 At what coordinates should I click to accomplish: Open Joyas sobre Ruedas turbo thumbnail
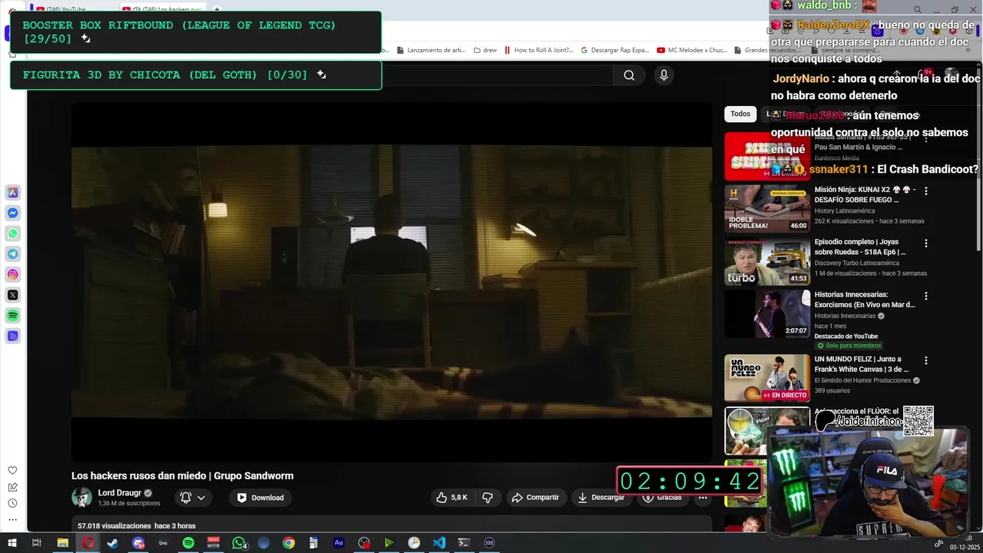(766, 261)
